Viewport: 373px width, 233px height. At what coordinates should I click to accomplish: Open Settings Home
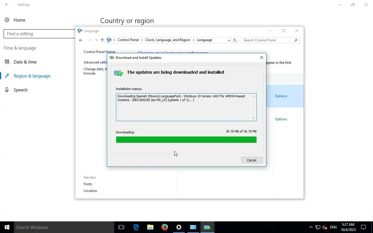tap(19, 20)
